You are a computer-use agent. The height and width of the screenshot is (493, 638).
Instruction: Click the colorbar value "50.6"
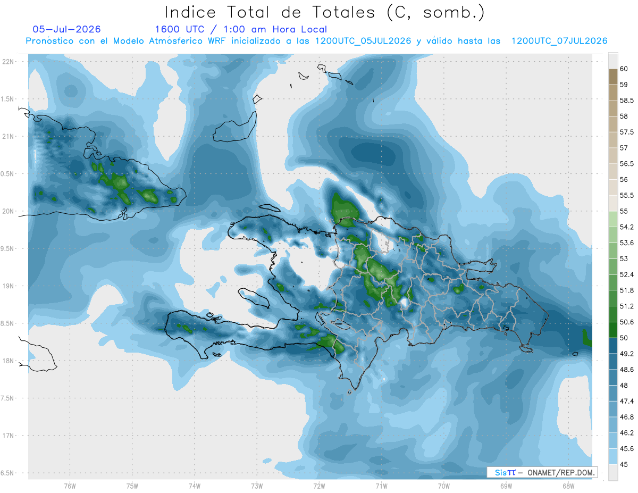coord(626,322)
